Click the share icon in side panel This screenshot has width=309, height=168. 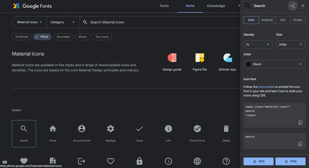[293, 6]
